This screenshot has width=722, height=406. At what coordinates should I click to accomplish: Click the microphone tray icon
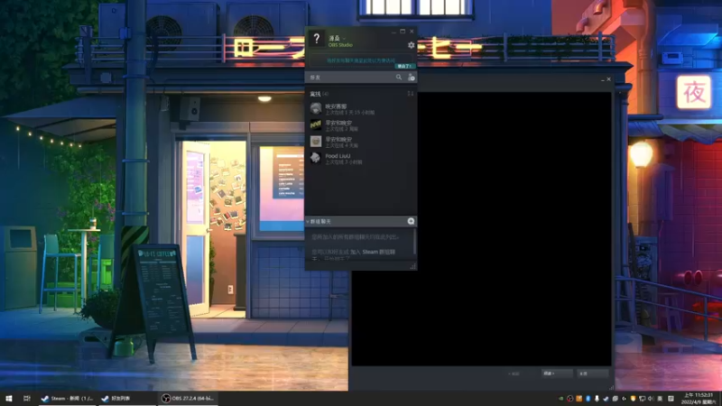tap(597, 399)
